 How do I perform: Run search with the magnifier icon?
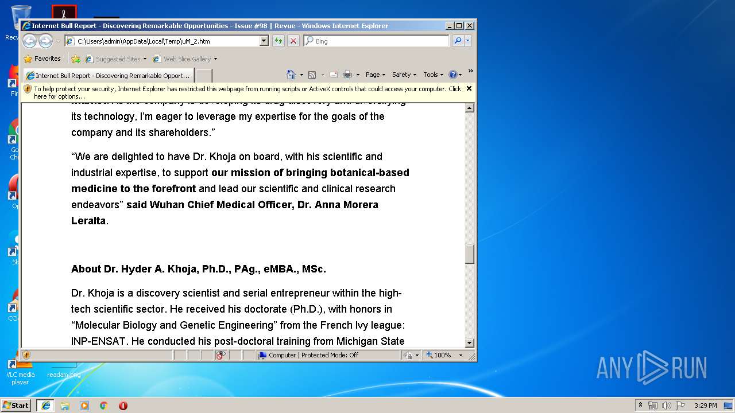[x=458, y=41]
